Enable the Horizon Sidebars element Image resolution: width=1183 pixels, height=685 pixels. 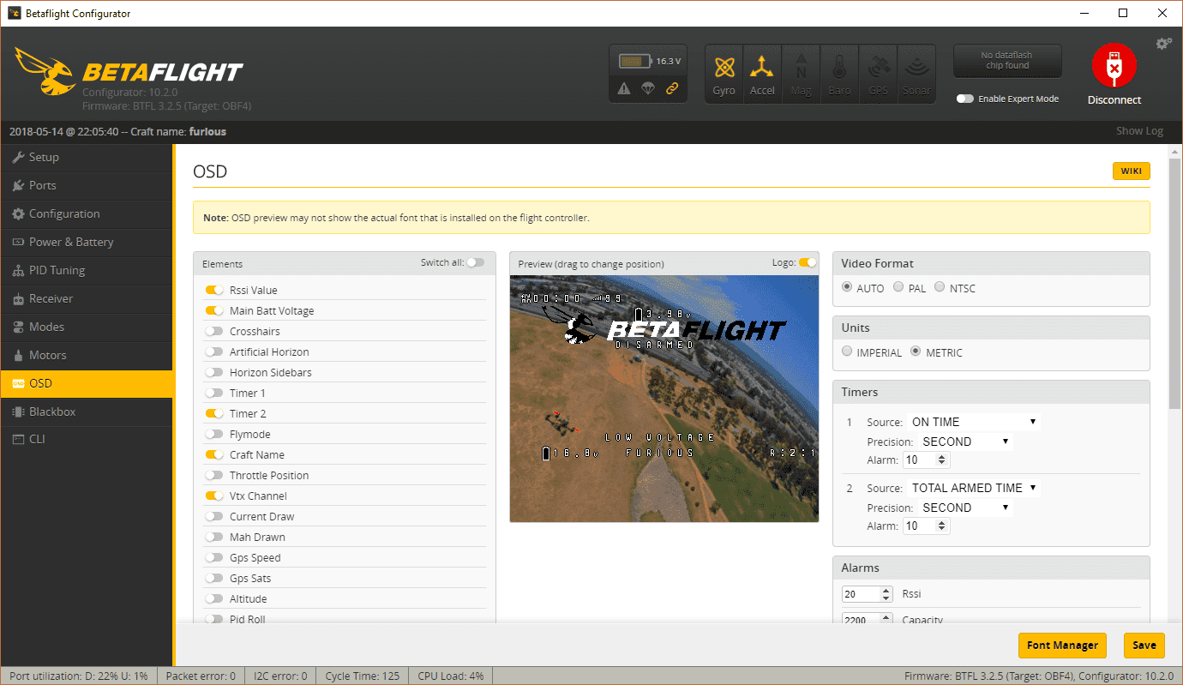coord(214,372)
